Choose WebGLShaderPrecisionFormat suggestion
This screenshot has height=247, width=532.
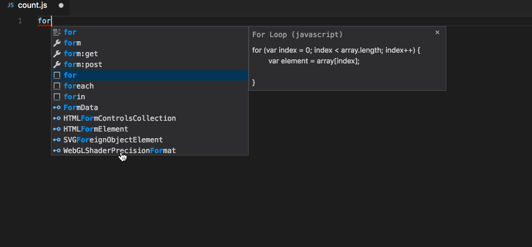coord(150,151)
